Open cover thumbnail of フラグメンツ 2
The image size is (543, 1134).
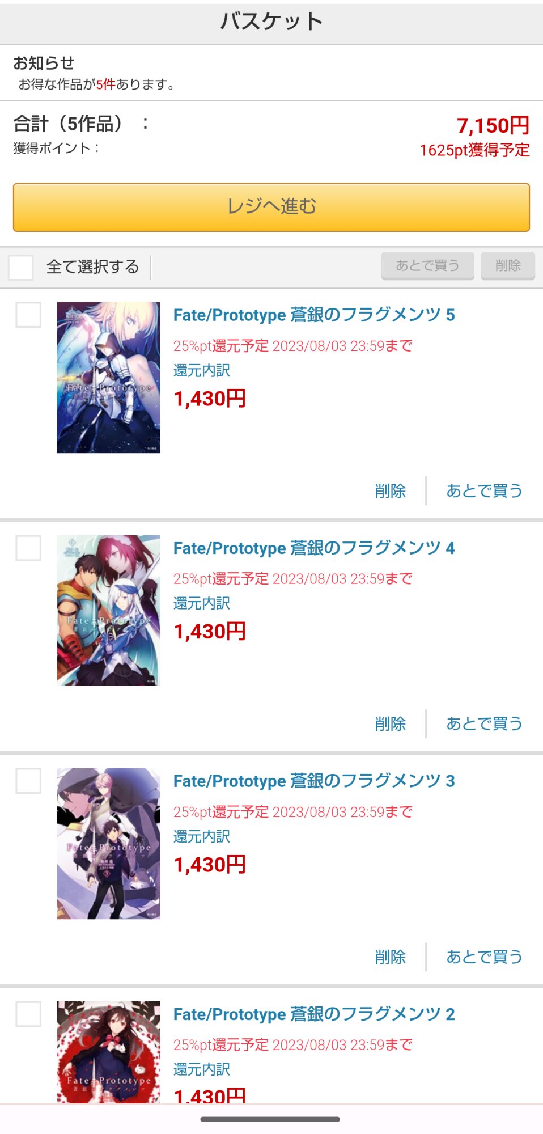[x=108, y=1052]
